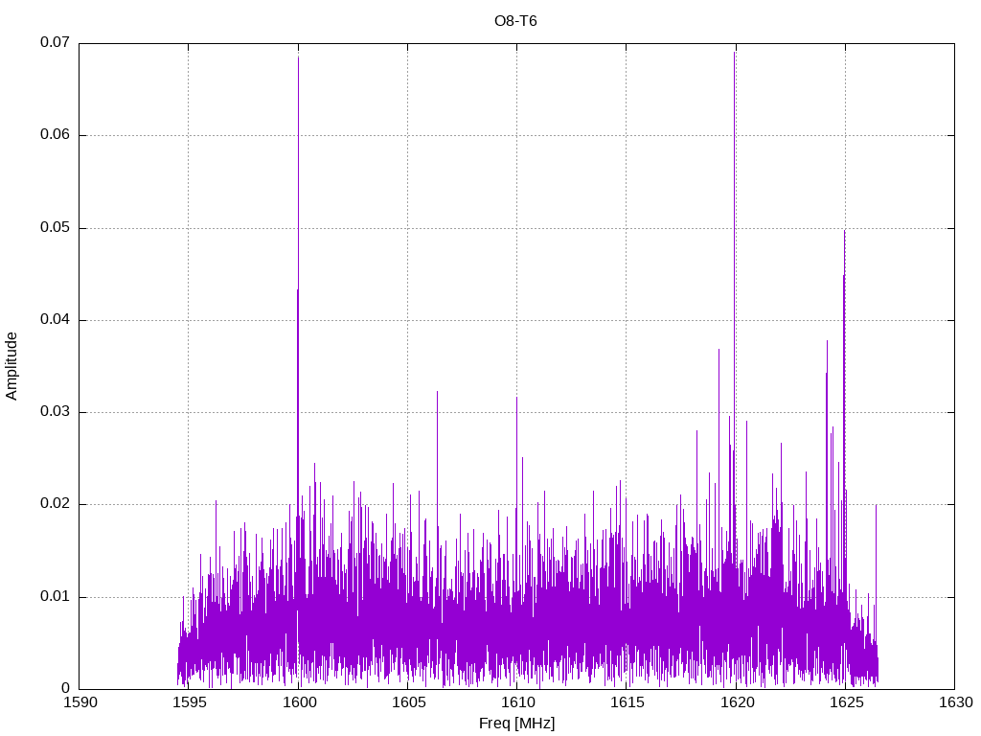The height and width of the screenshot is (736, 981).
Task: Click the Amplitude axis label
Action: point(11,366)
